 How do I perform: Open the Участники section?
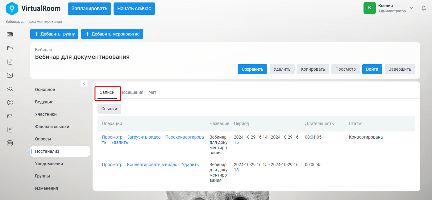[46, 114]
